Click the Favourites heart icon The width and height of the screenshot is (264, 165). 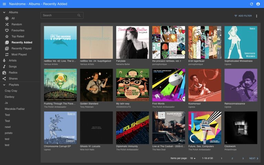pos(7,30)
